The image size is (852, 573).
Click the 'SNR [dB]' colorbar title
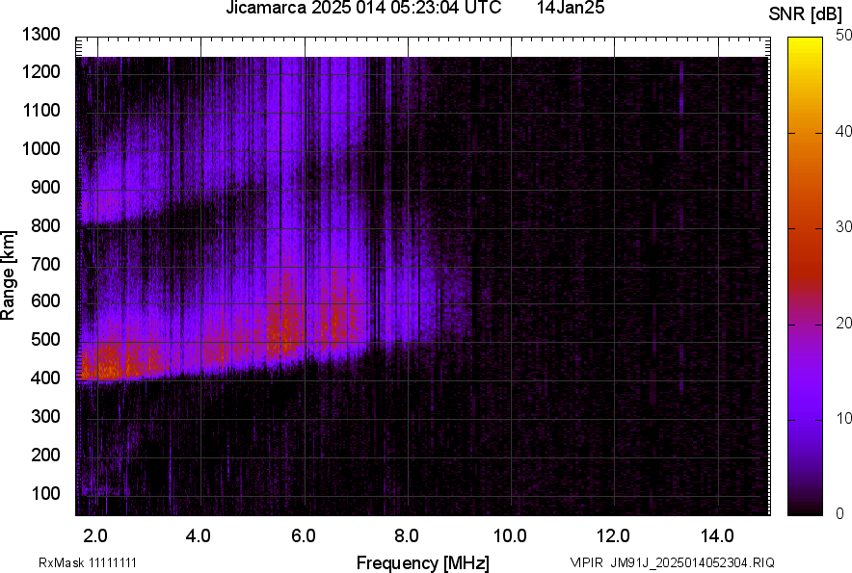tap(806, 14)
